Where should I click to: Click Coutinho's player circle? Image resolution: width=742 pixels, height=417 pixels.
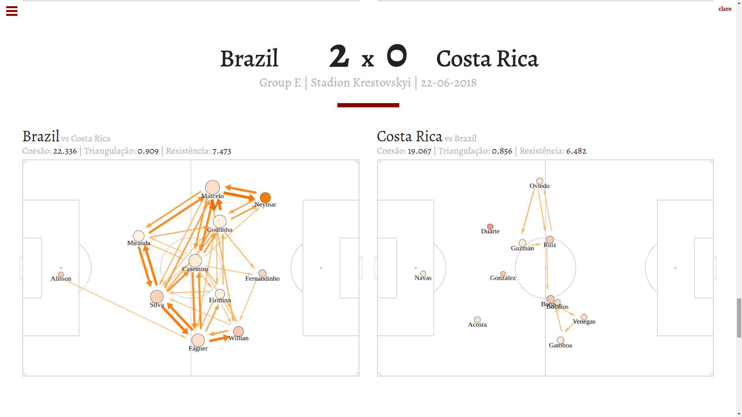[220, 222]
